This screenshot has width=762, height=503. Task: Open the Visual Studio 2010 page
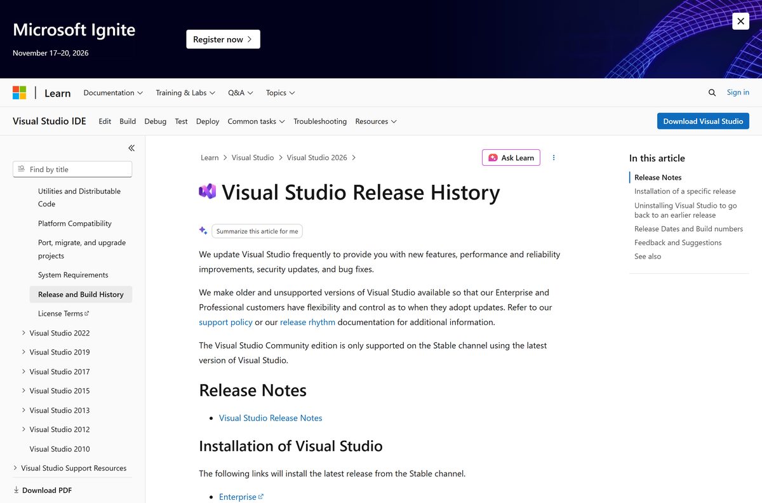(x=60, y=449)
